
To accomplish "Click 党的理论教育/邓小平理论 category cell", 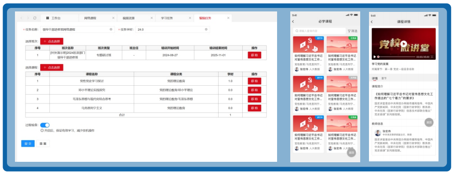I will [x=176, y=90].
